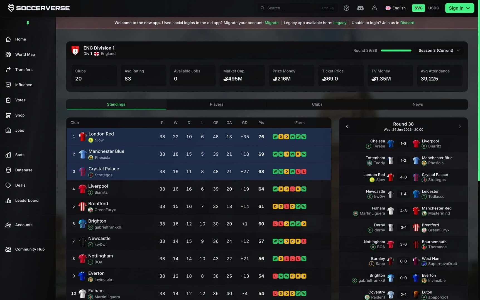The width and height of the screenshot is (480, 300).
Task: Click the World Map globe icon
Action: [8, 54]
